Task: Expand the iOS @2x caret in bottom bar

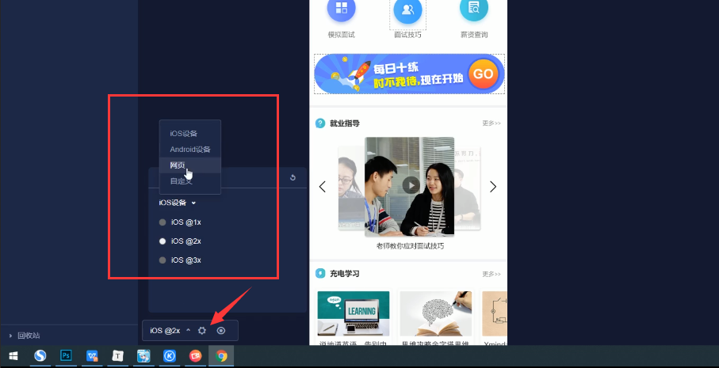Action: pyautogui.click(x=188, y=330)
